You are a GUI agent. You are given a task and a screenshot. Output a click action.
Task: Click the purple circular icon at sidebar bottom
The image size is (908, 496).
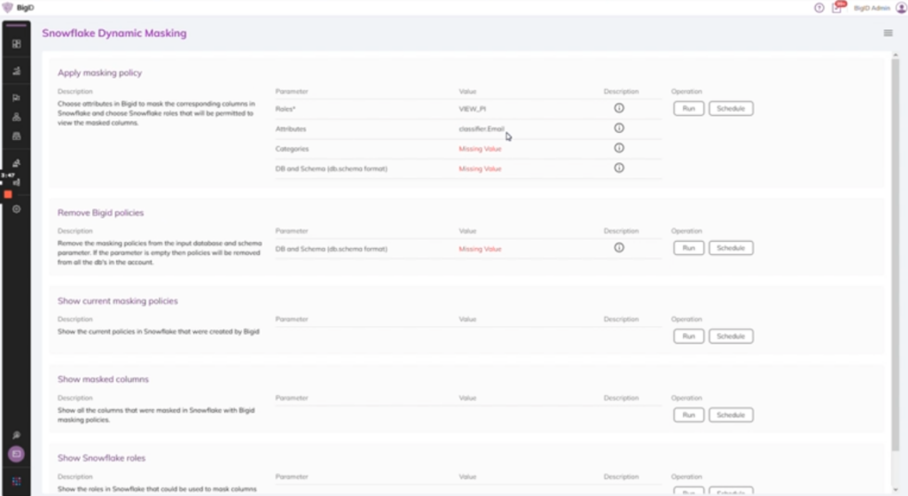pyautogui.click(x=16, y=454)
